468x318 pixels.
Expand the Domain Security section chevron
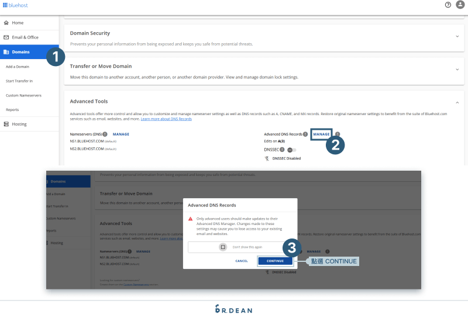click(x=457, y=36)
